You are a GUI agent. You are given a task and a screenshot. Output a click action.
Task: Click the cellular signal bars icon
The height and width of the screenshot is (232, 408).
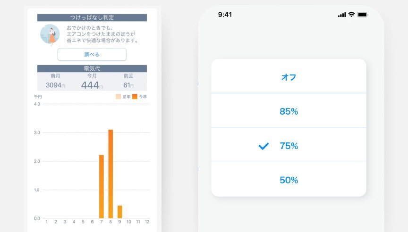[342, 15]
